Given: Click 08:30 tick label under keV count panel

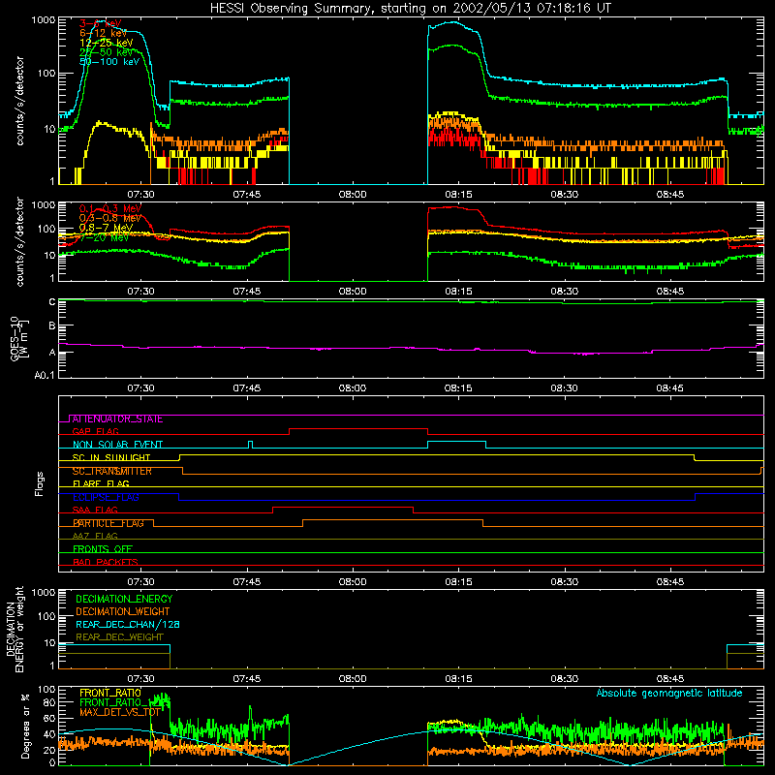Looking at the screenshot, I should [x=564, y=195].
